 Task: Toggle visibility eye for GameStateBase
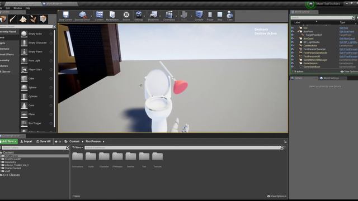(x=292, y=67)
